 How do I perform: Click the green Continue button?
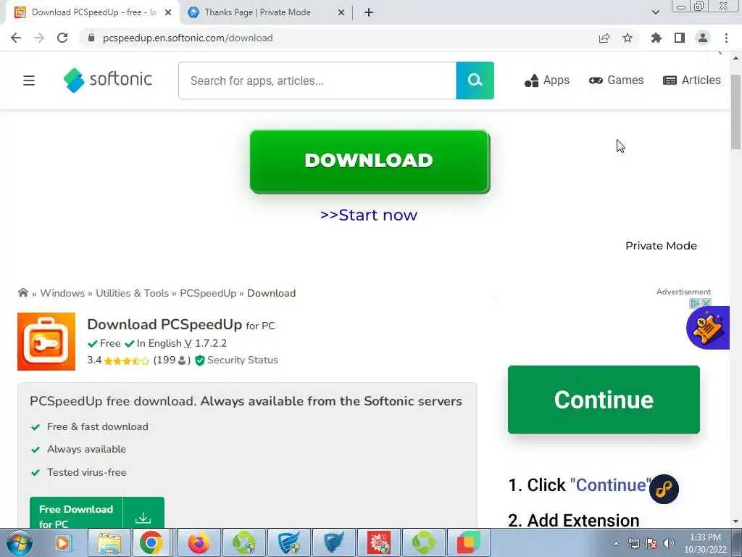click(604, 400)
